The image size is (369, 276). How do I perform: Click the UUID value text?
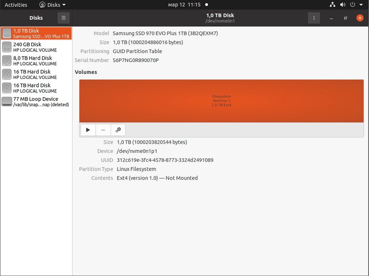coord(165,160)
